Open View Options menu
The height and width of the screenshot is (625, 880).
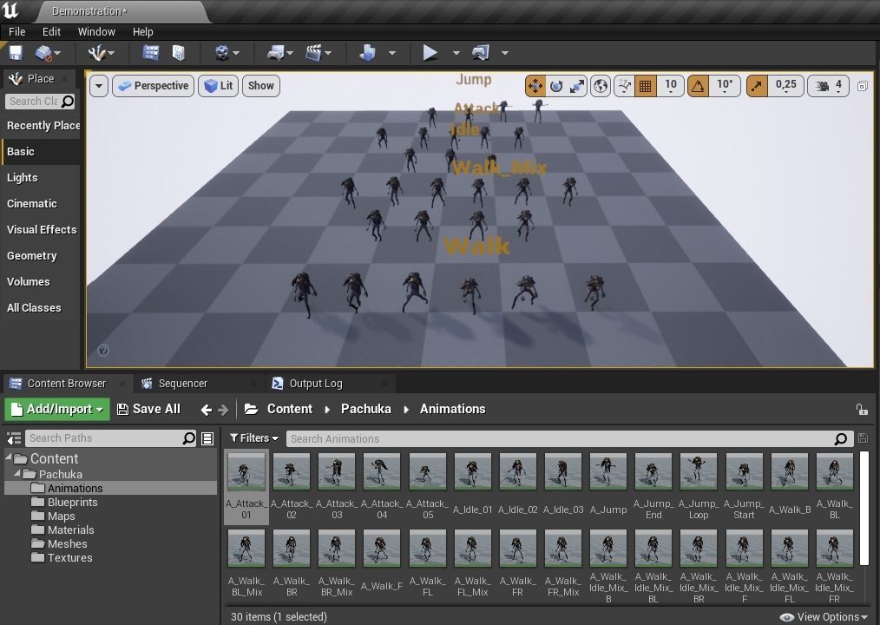pos(824,617)
